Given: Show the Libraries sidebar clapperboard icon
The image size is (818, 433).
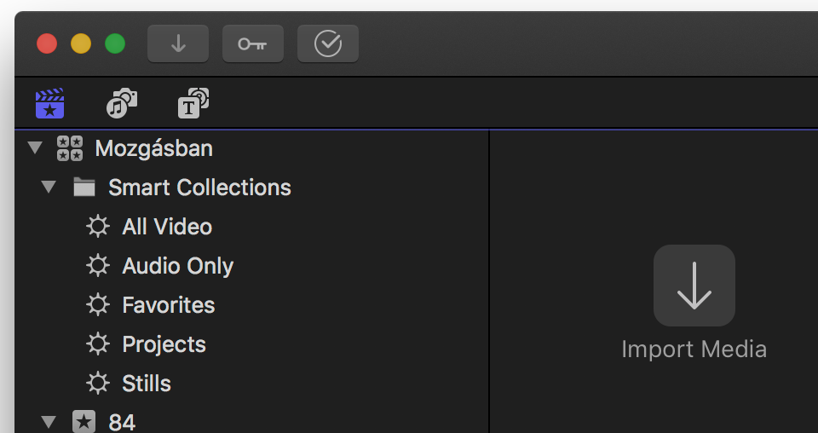Looking at the screenshot, I should tap(49, 103).
